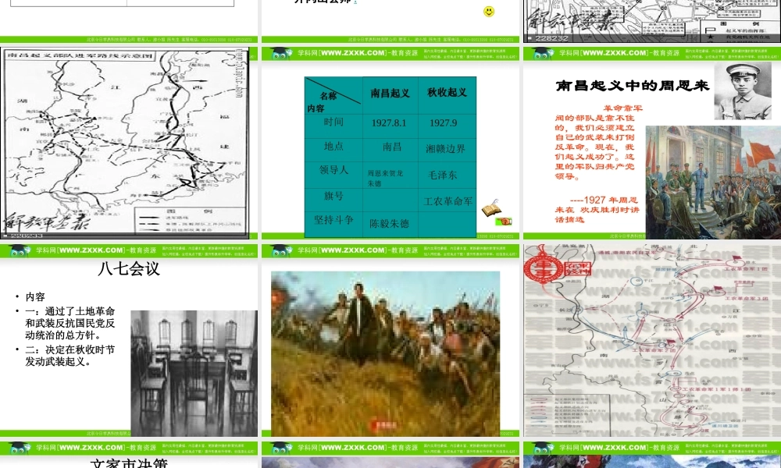Click the red quote text starting 革命靠军阀
The width and height of the screenshot is (781, 468).
(599, 142)
